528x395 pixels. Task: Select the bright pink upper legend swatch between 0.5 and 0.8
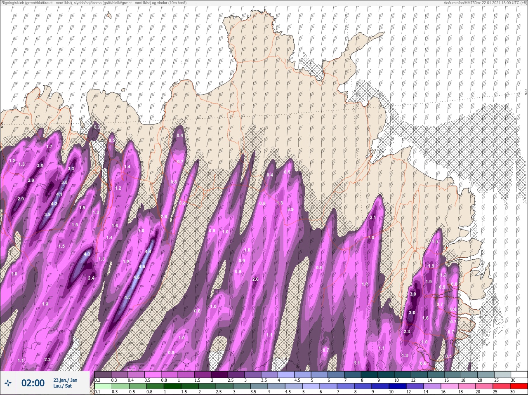click(154, 374)
